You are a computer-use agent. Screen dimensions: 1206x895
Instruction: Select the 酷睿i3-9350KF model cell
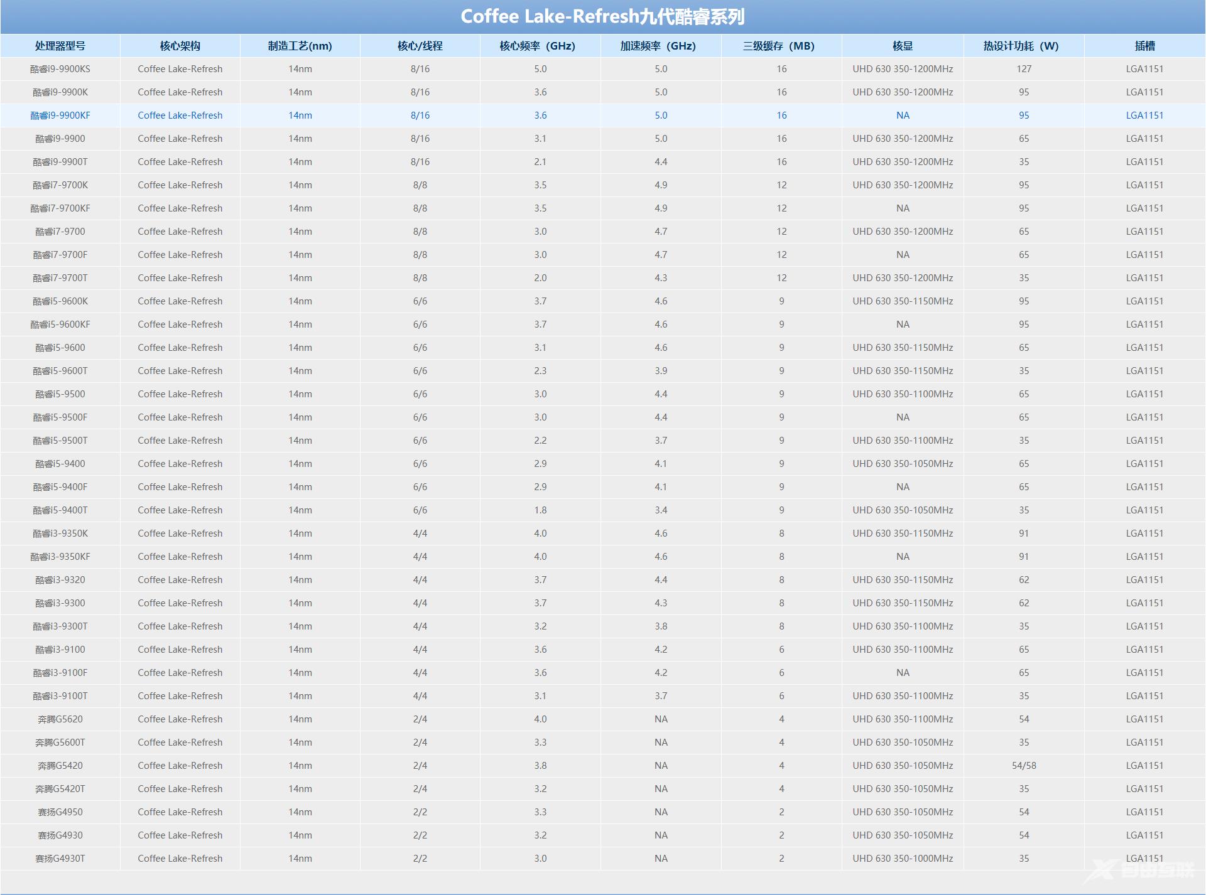pos(60,557)
